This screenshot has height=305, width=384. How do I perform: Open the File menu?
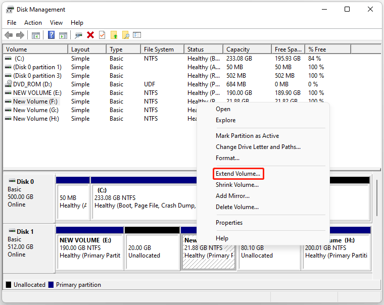(12, 23)
